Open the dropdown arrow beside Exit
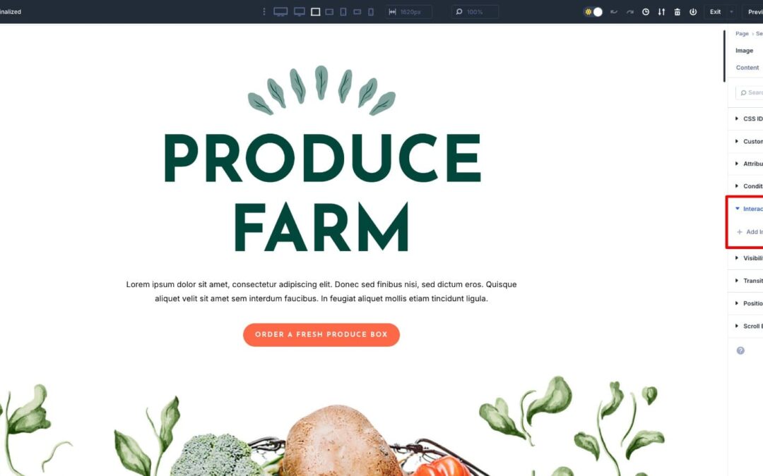The height and width of the screenshot is (476, 763). (x=731, y=12)
